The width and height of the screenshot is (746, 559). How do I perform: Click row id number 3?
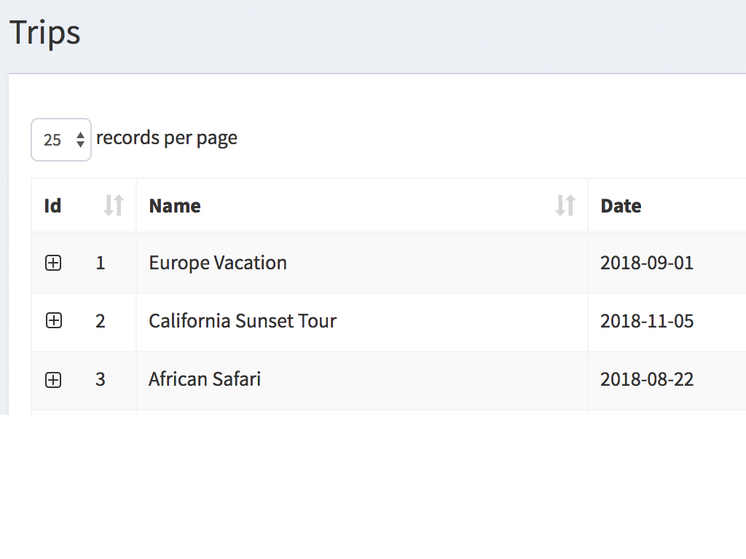(100, 379)
